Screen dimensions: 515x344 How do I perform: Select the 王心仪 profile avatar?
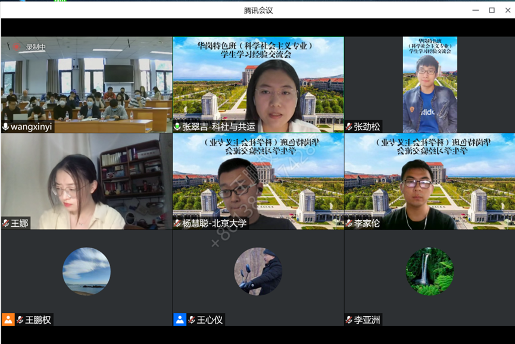click(258, 271)
